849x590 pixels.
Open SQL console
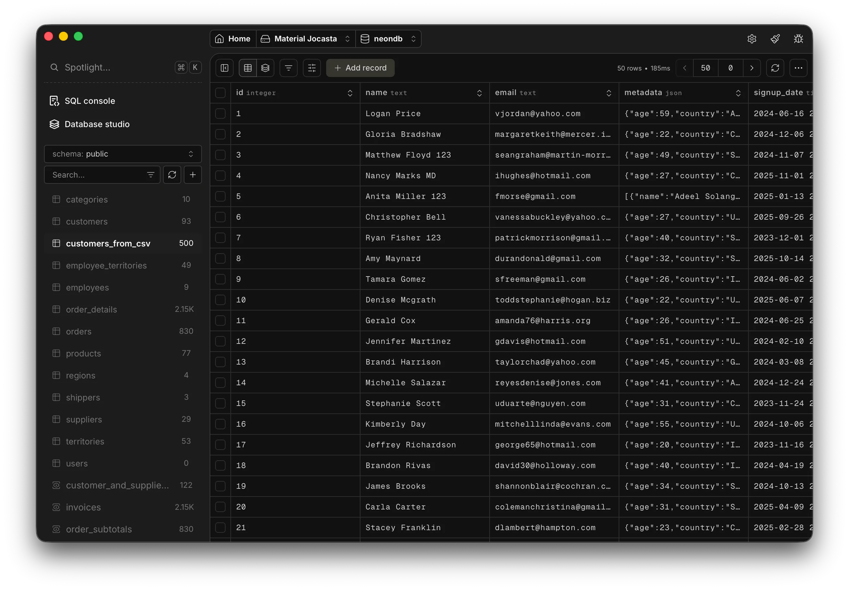pyautogui.click(x=90, y=101)
